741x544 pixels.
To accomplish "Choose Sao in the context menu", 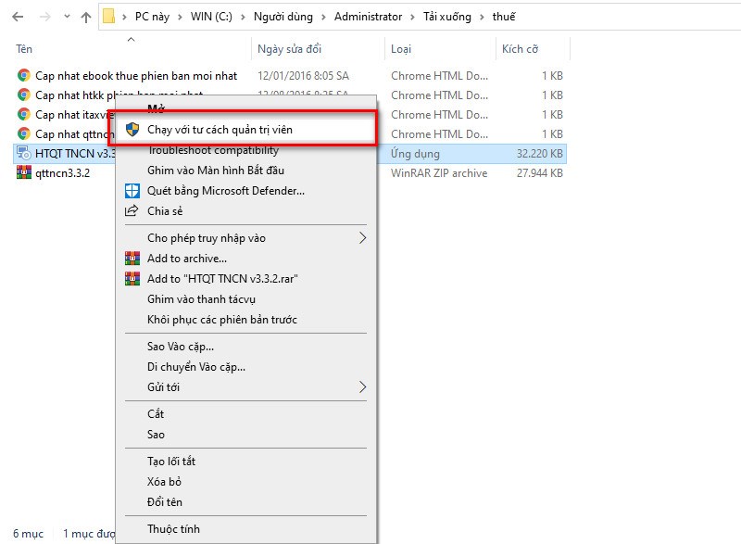I will pos(156,435).
